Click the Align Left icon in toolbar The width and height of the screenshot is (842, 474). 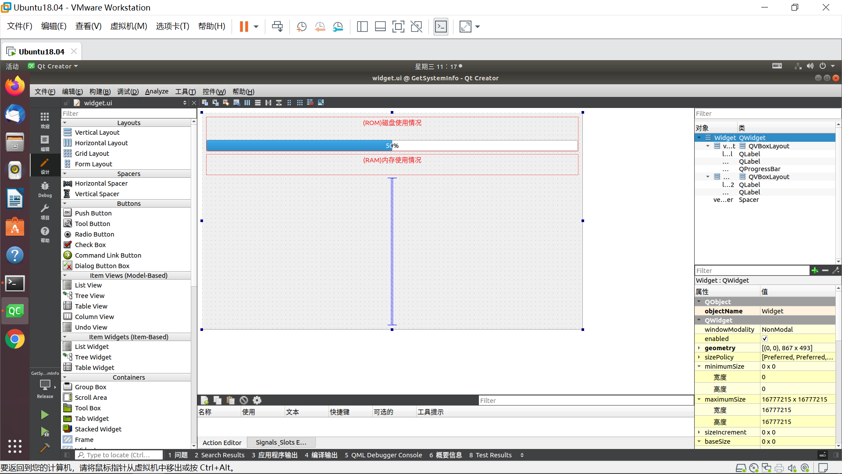pos(247,103)
